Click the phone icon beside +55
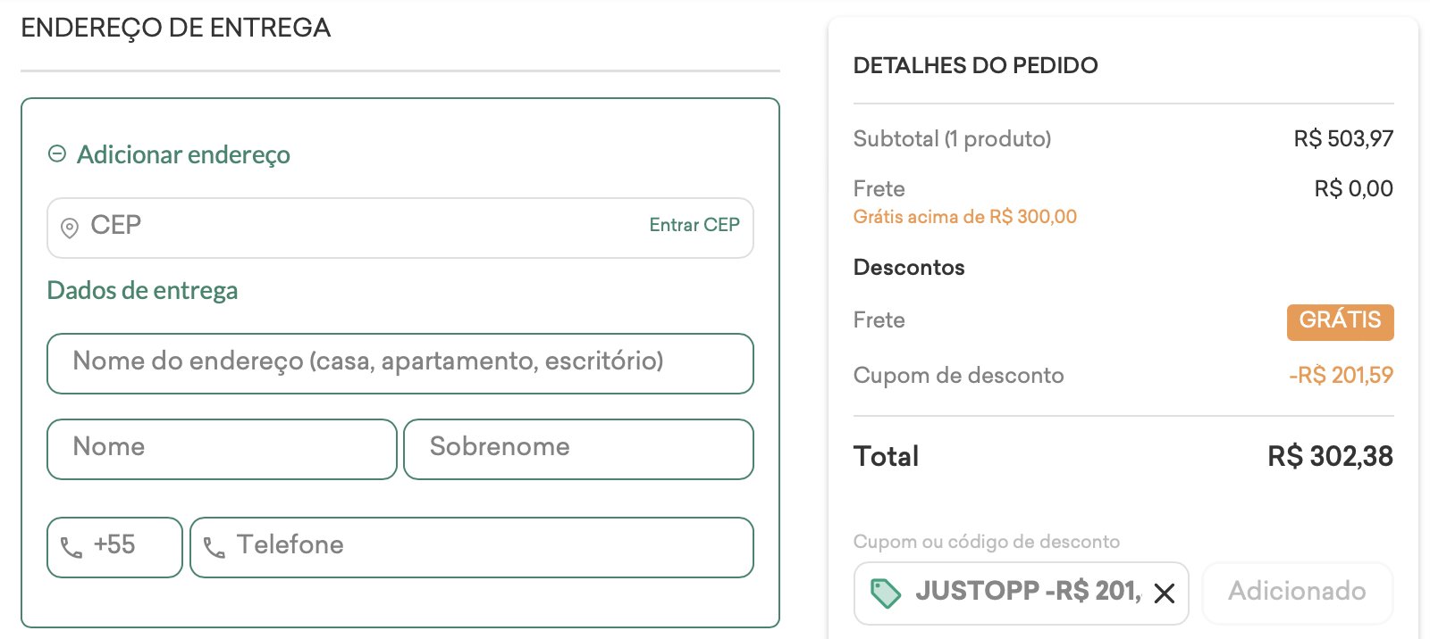1430x639 pixels. click(x=71, y=547)
